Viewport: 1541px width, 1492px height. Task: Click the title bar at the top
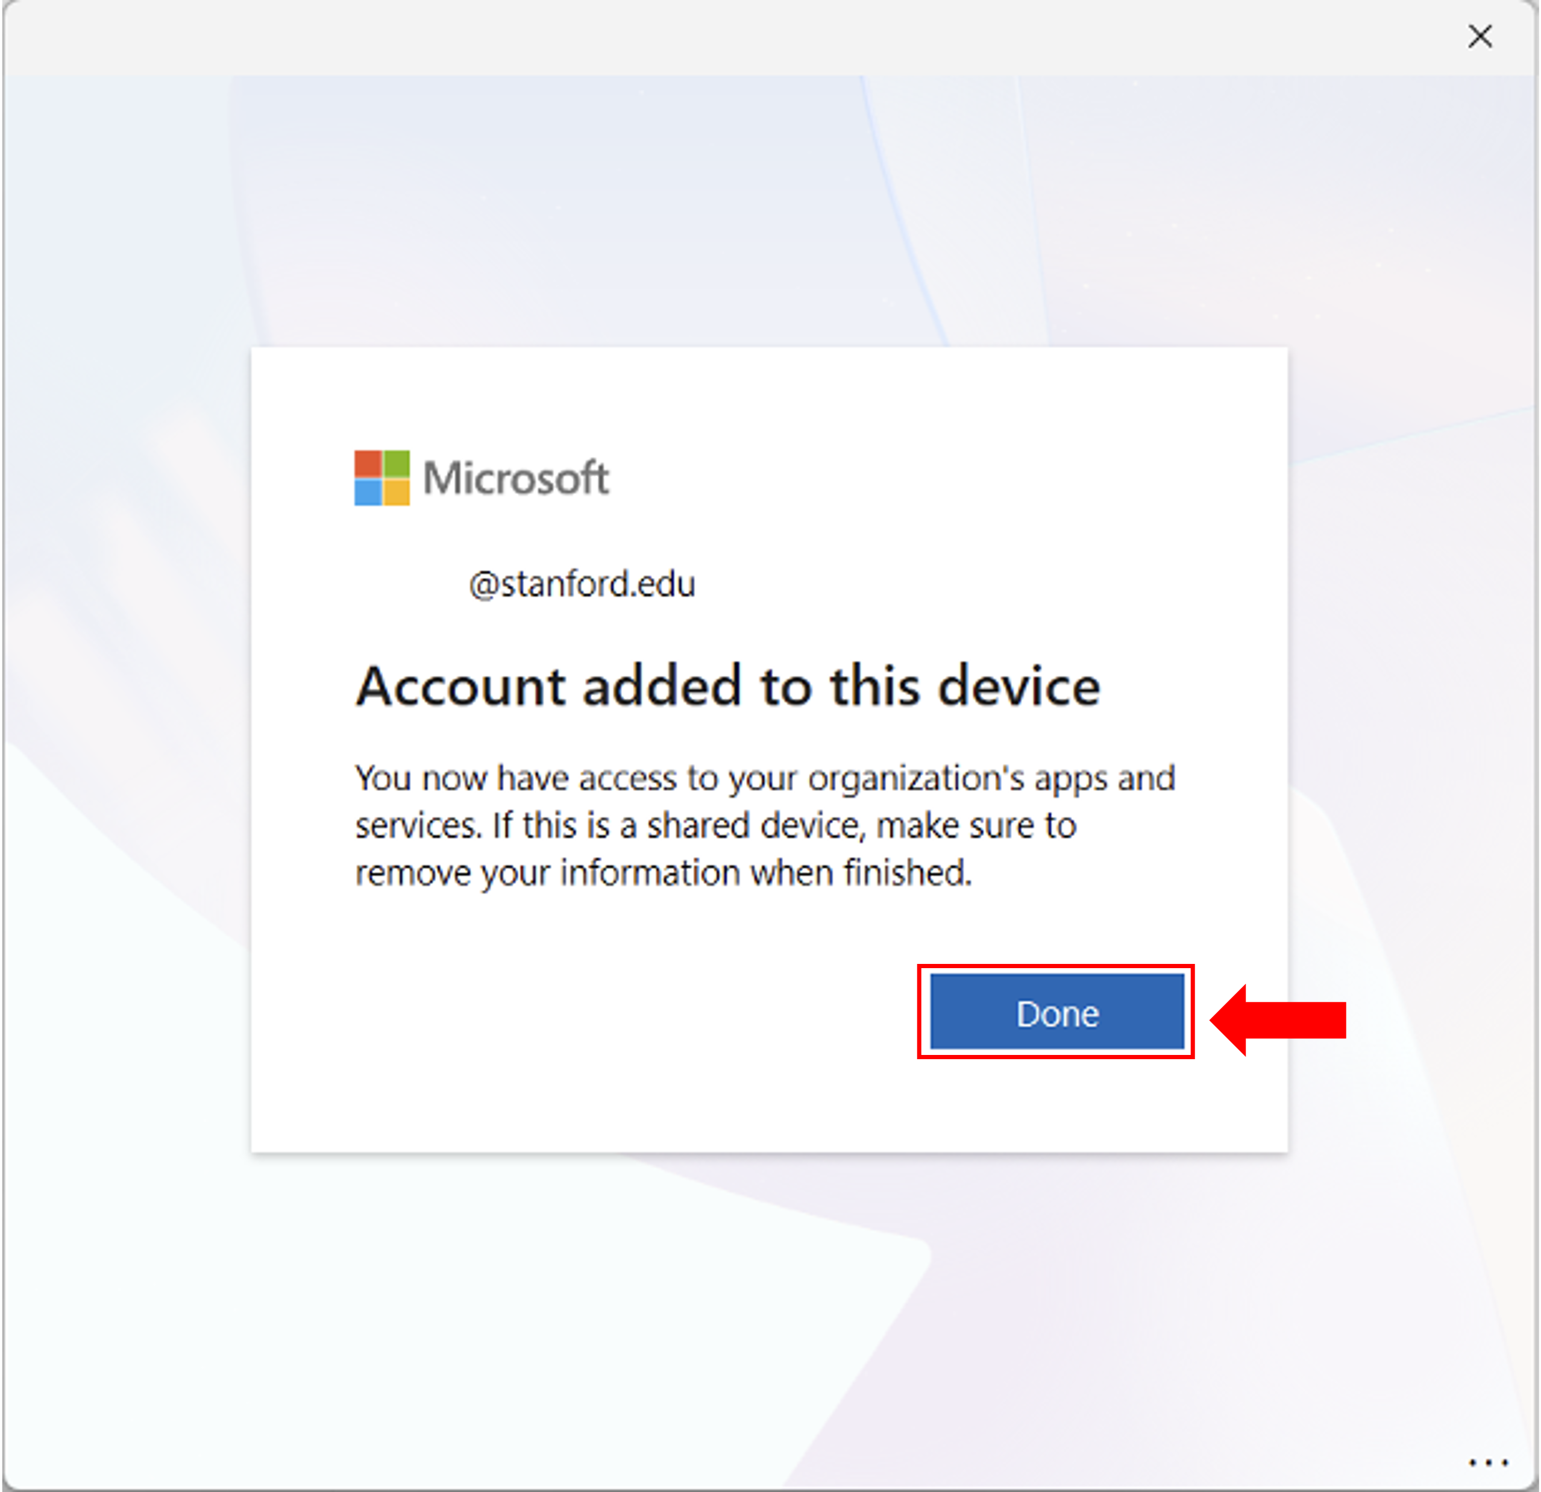click(x=708, y=36)
